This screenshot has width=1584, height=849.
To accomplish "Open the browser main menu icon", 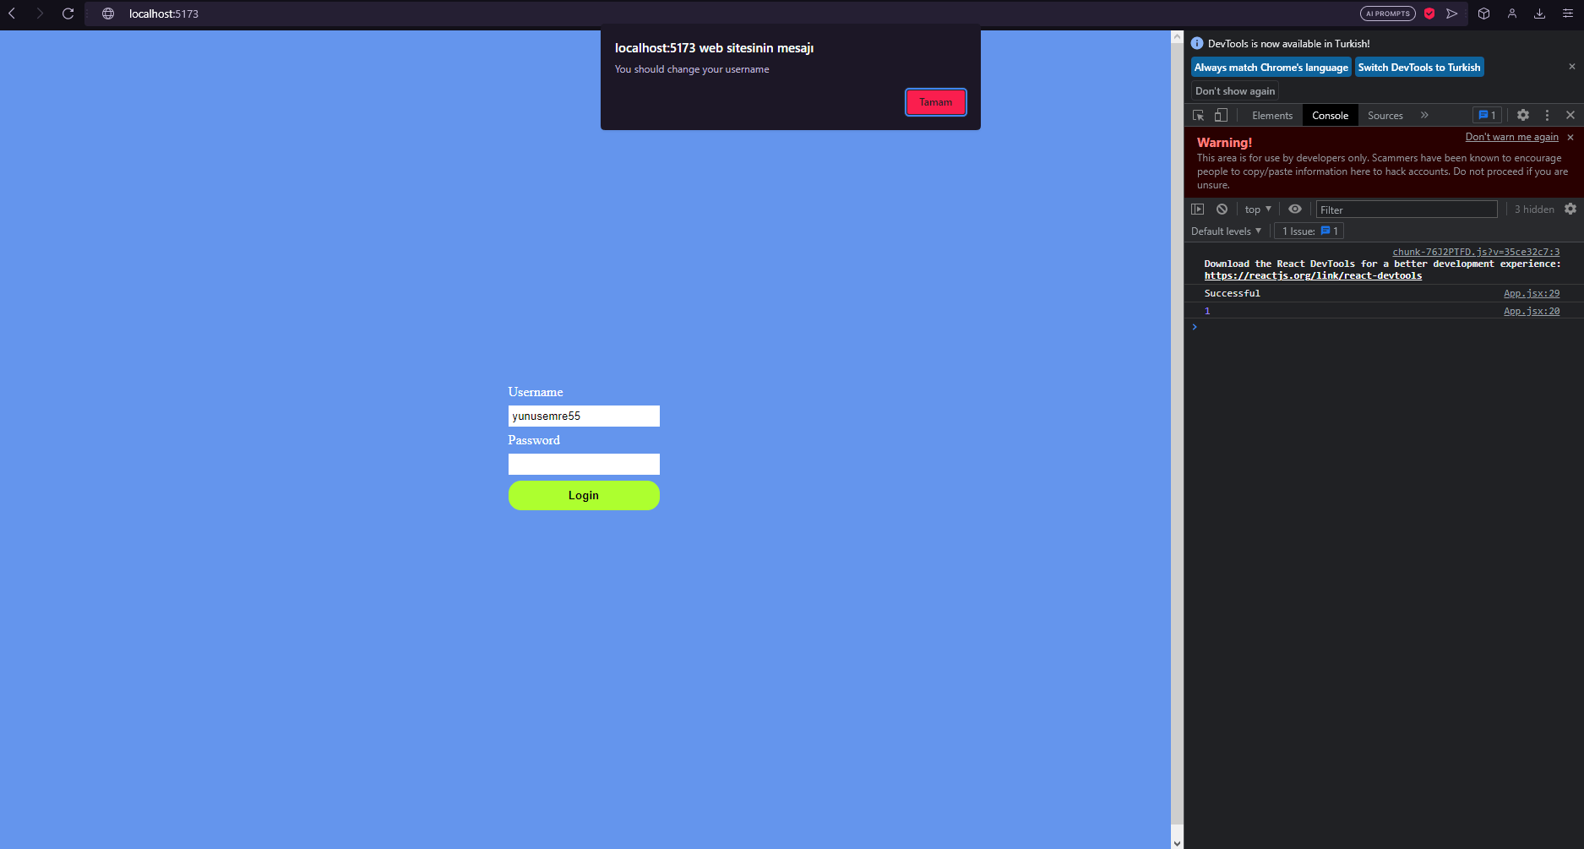I will point(1568,14).
